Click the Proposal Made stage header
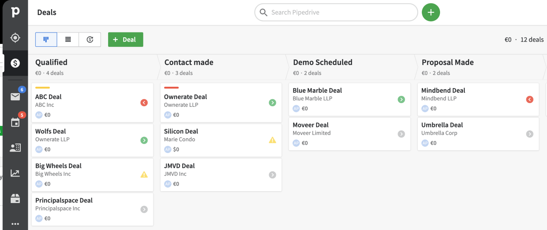 (x=448, y=62)
